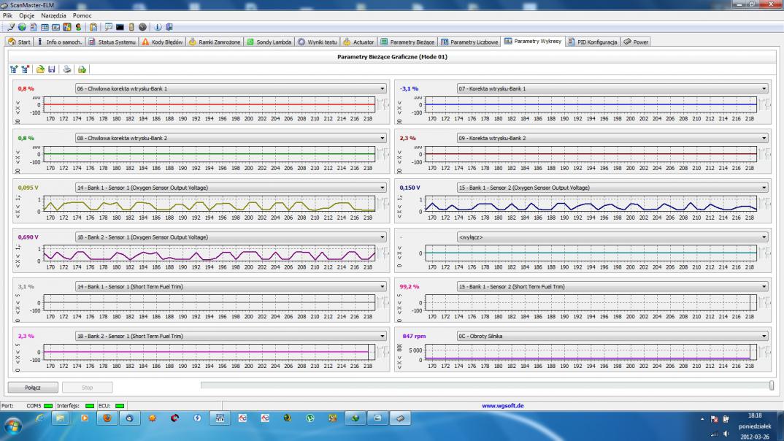Click the '847 rpm' engine speed value
Image resolution: width=784 pixels, height=441 pixels.
414,336
